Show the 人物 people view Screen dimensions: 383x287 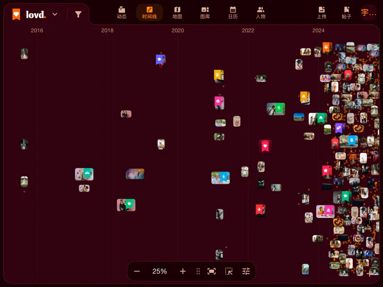click(261, 13)
